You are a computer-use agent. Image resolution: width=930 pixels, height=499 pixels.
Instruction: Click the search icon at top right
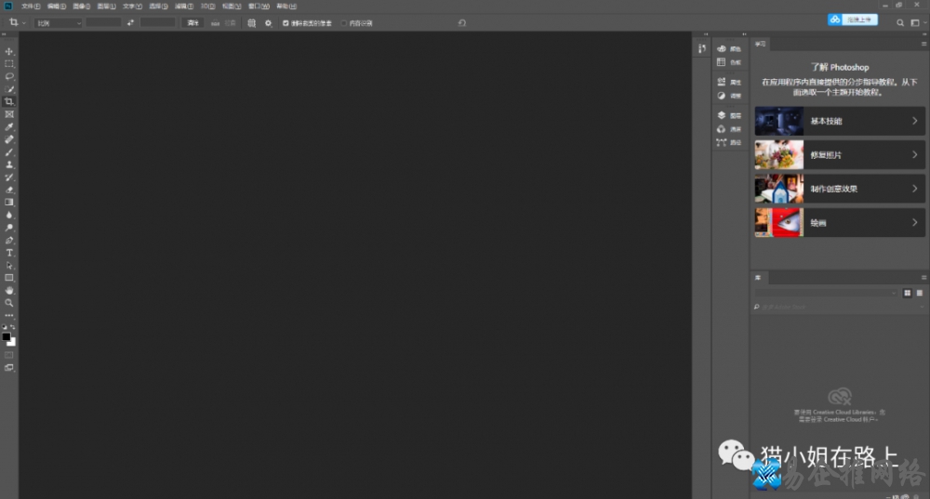[x=901, y=21]
